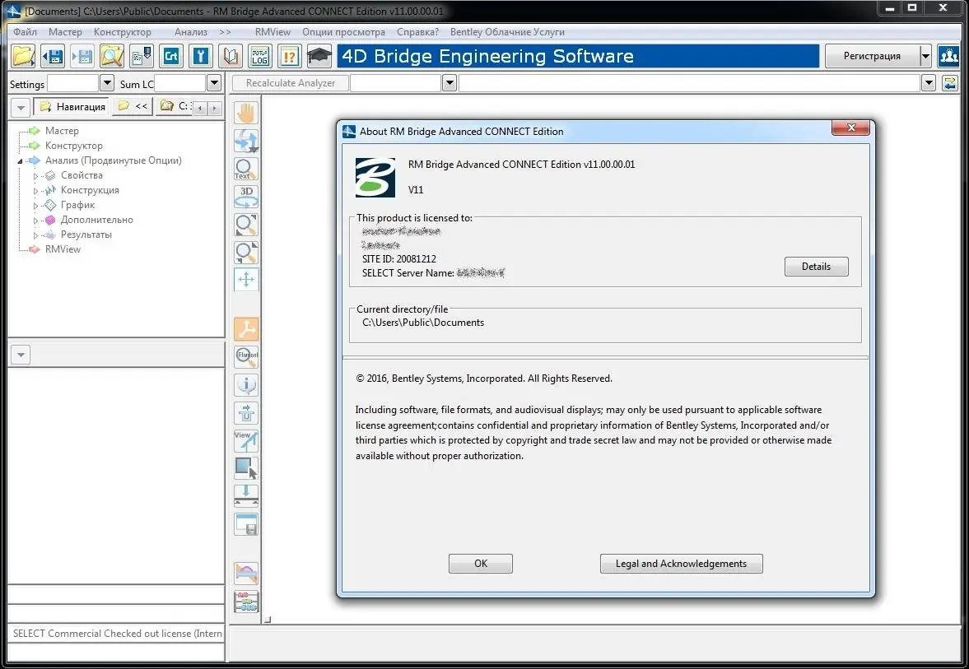Open the Мастер menu
This screenshot has width=969, height=669.
pyautogui.click(x=66, y=31)
